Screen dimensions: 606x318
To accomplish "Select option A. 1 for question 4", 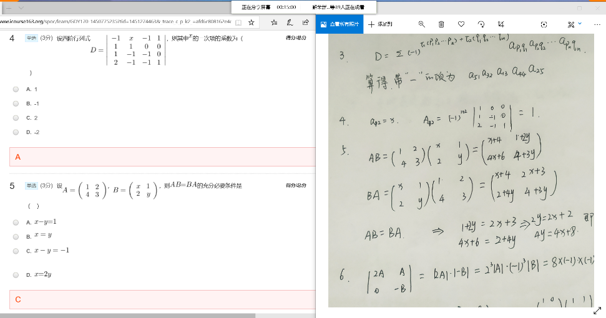I will (16, 89).
